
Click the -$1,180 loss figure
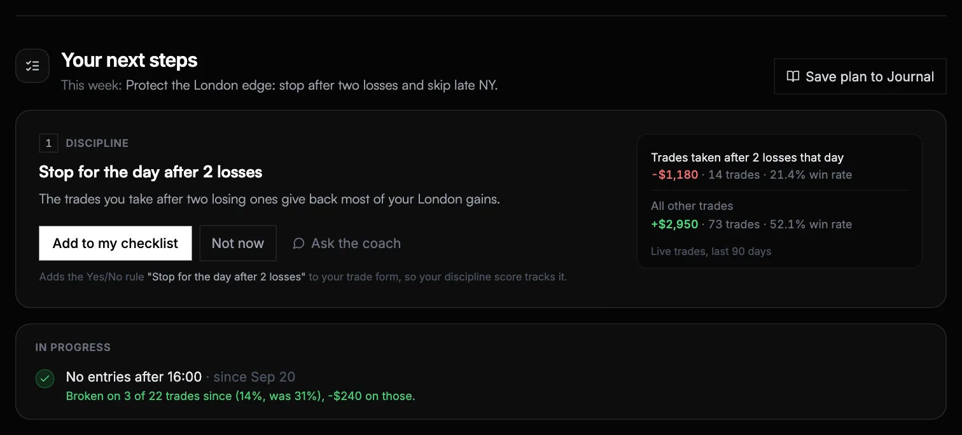point(674,175)
